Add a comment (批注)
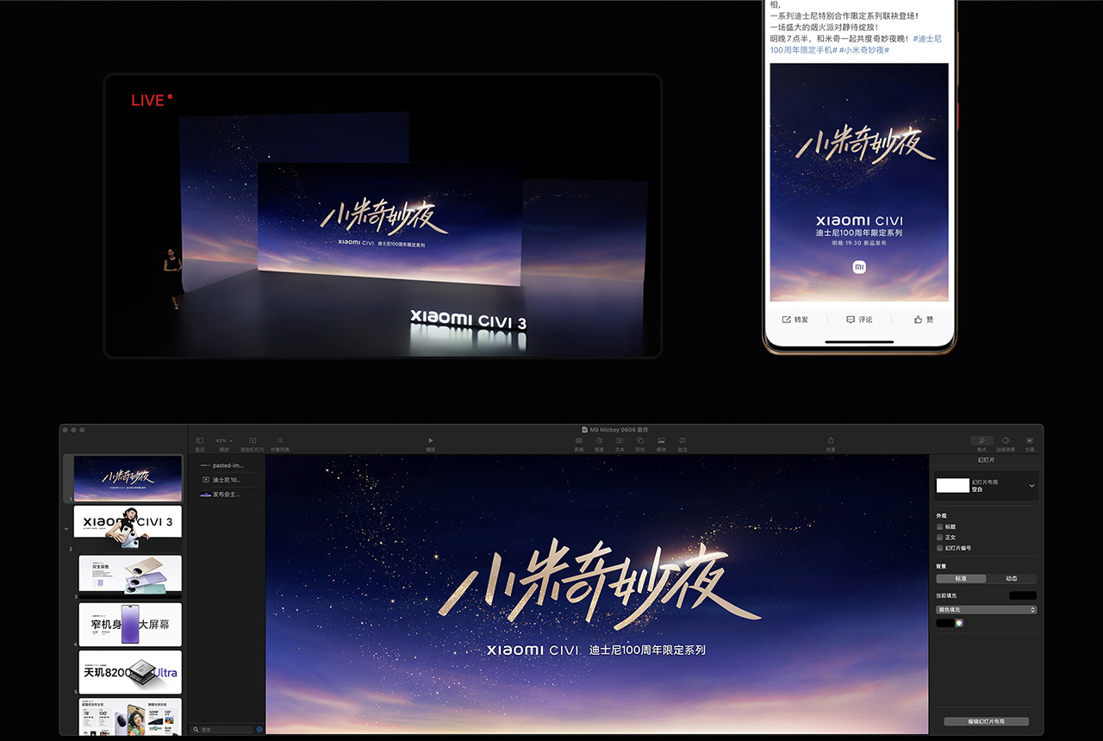The image size is (1103, 741). coord(682,444)
